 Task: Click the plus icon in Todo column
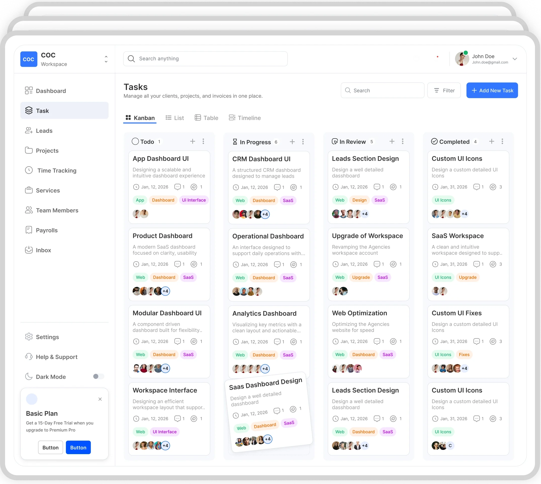coord(193,142)
